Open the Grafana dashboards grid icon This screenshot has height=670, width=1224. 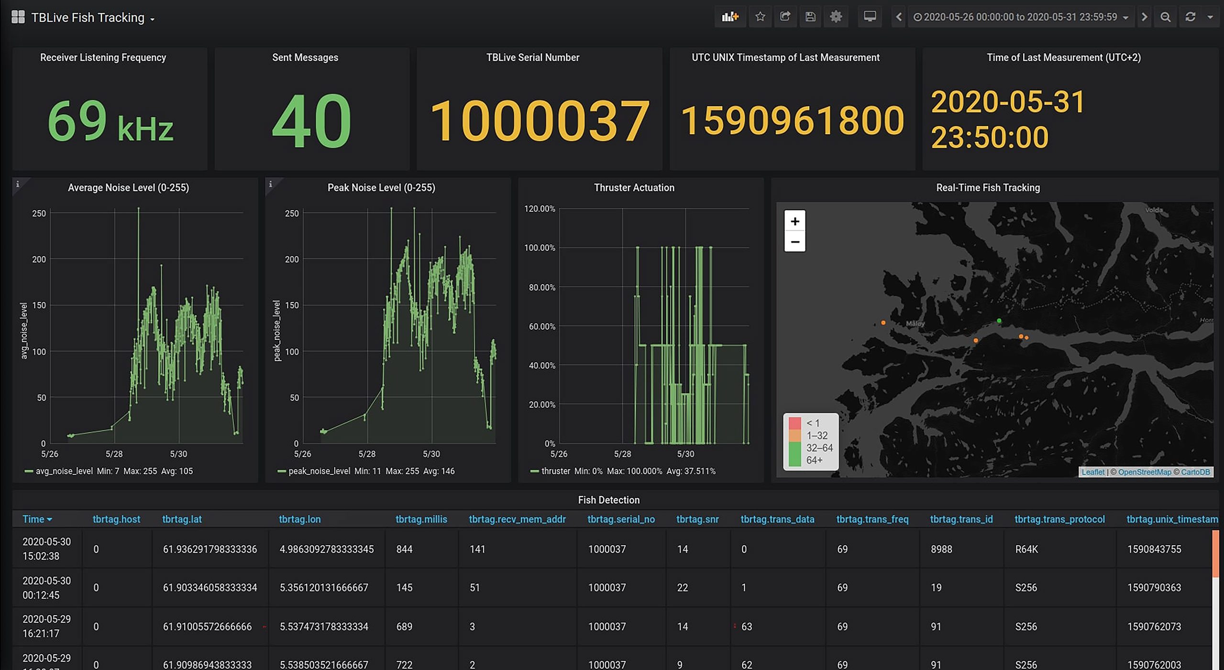tap(18, 17)
